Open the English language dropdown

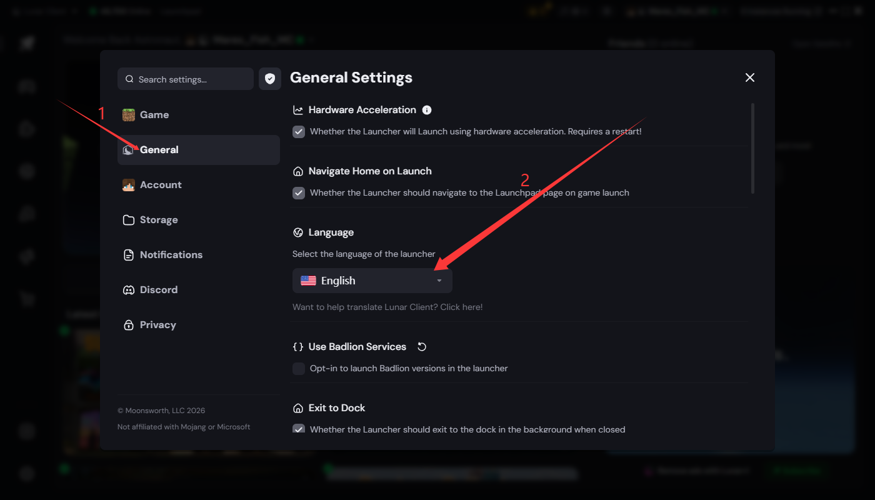click(x=372, y=281)
